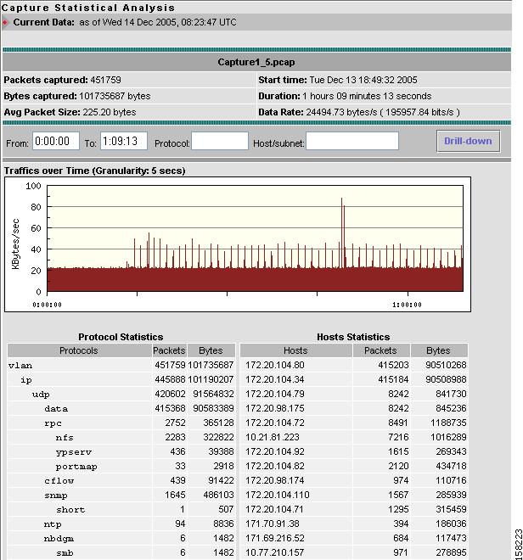Click the tallest traffic spike in the chart
The height and width of the screenshot is (560, 523).
click(342, 232)
